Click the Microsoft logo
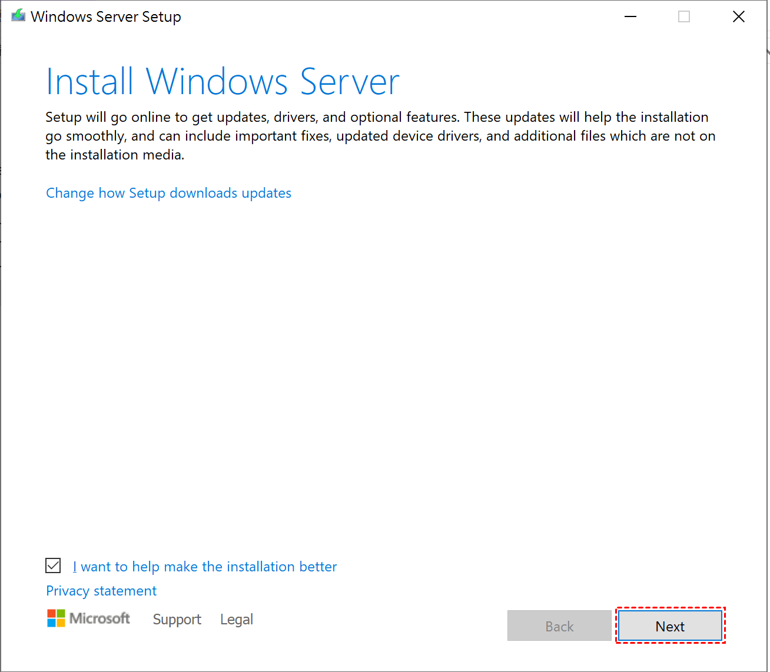 pyautogui.click(x=88, y=618)
